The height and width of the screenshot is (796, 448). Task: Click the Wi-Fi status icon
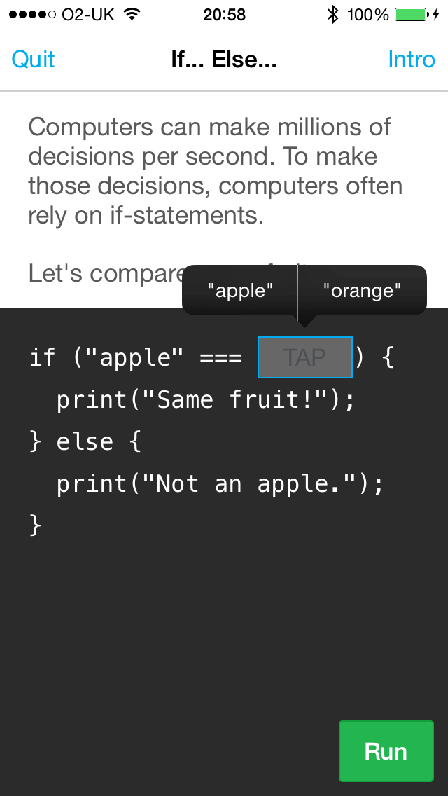[x=129, y=15]
